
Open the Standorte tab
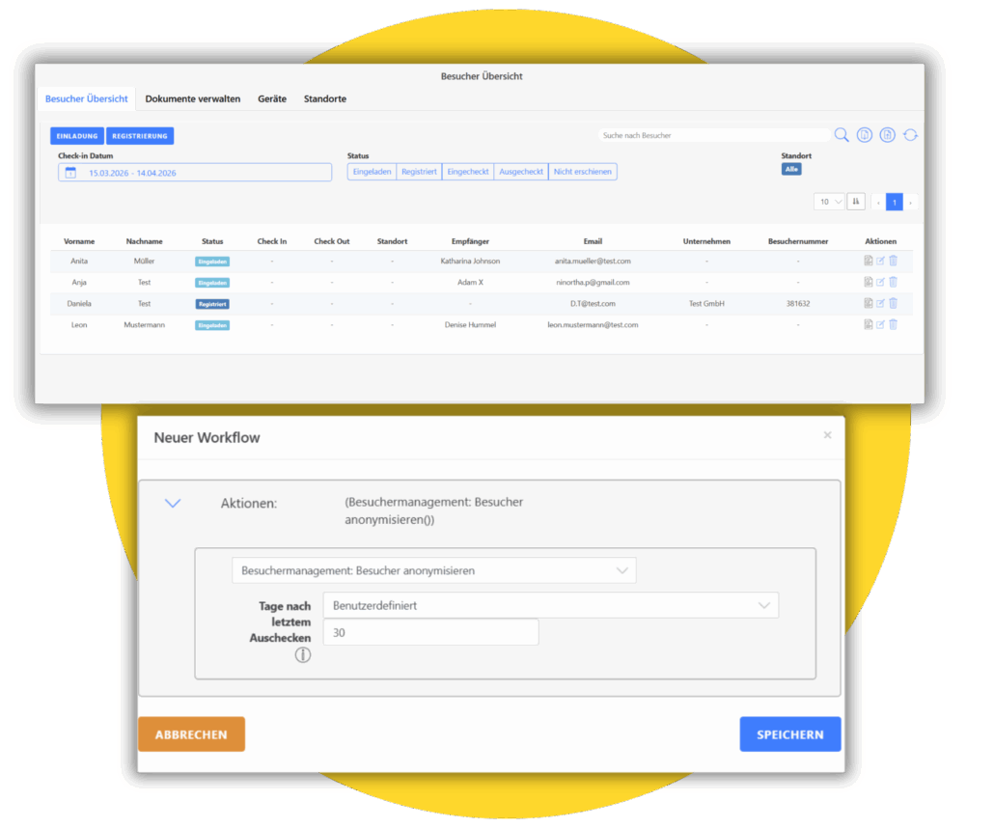[325, 99]
